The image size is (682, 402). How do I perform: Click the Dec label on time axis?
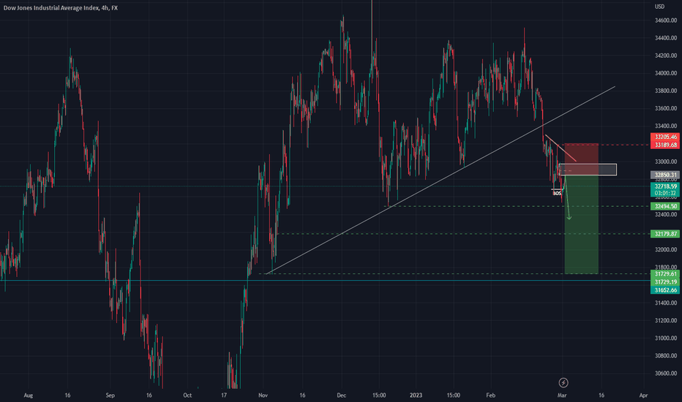(342, 395)
